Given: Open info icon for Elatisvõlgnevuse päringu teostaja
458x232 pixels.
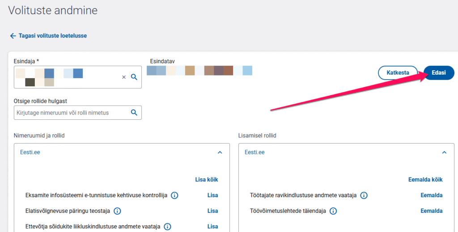Looking at the screenshot, I should pos(118,211).
